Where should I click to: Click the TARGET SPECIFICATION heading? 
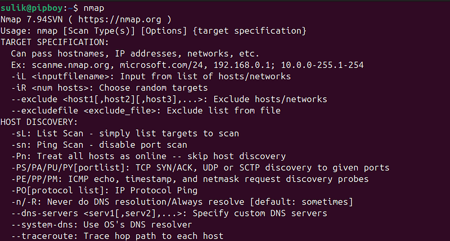point(55,42)
